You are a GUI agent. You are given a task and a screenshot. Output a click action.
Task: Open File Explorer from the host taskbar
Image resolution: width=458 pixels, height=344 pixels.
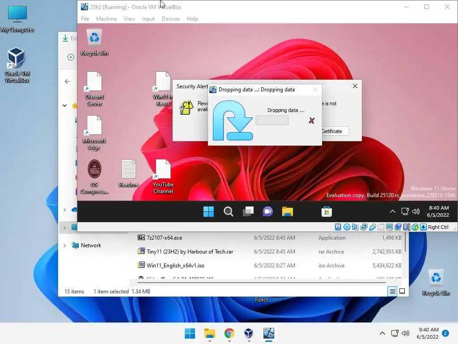click(x=209, y=333)
